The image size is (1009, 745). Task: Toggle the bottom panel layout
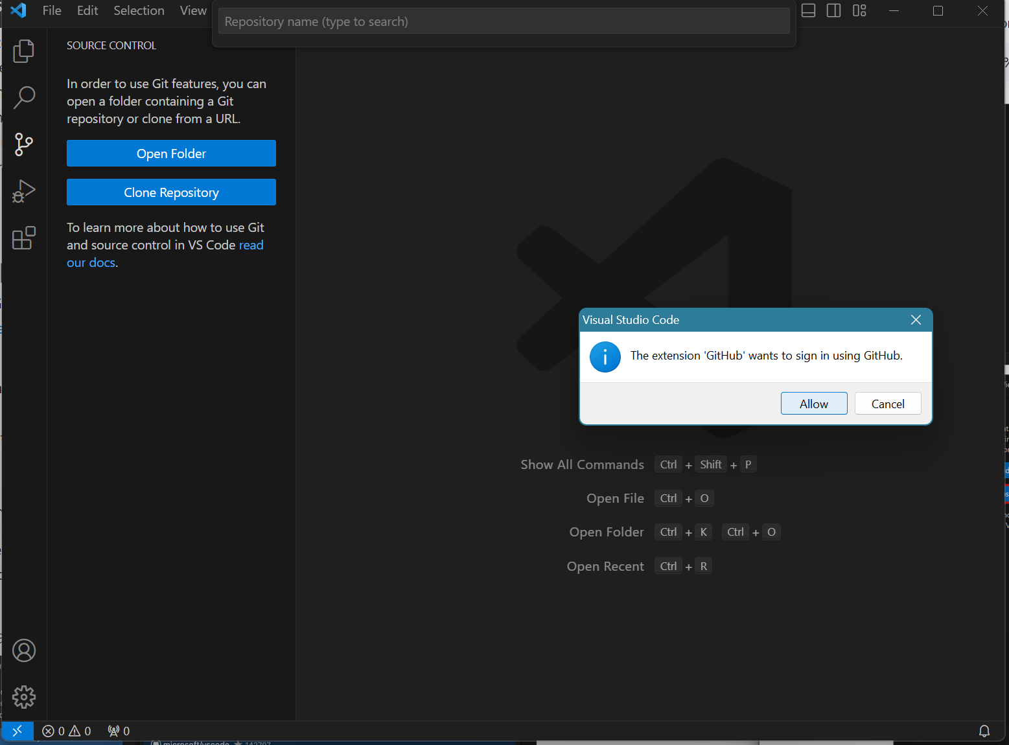coord(808,10)
